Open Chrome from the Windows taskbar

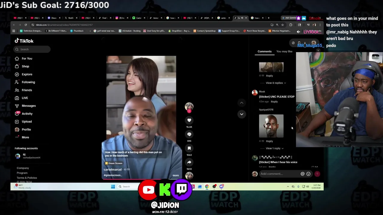pos(207,187)
